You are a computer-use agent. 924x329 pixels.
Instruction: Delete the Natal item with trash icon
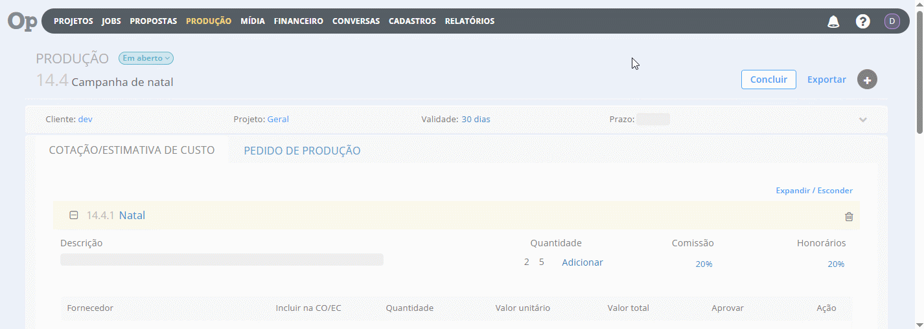click(849, 217)
